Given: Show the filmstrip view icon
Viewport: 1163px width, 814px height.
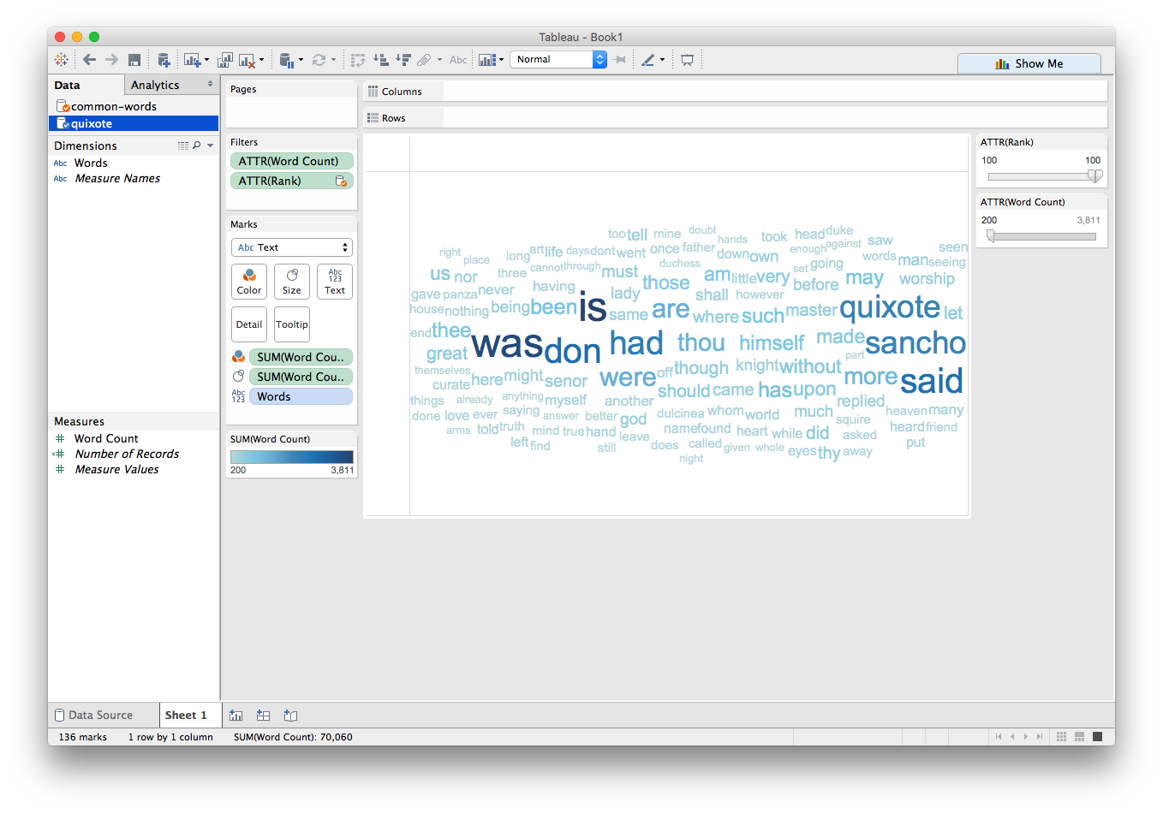Looking at the screenshot, I should [x=1080, y=736].
